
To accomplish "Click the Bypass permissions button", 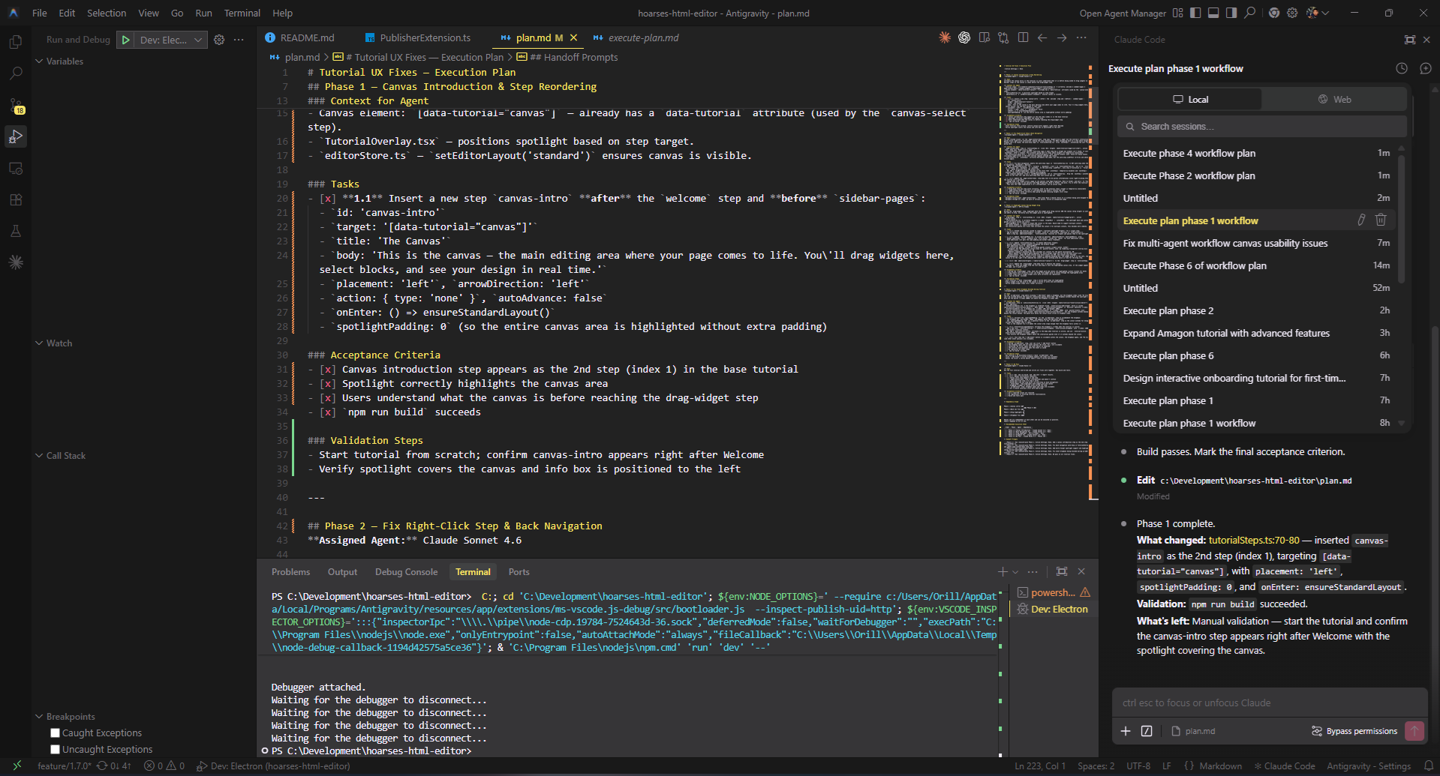I will 1354,731.
